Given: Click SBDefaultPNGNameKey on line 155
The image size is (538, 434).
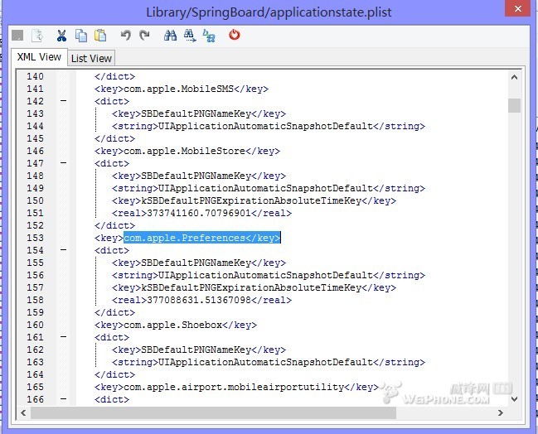Looking at the screenshot, I should 196,263.
